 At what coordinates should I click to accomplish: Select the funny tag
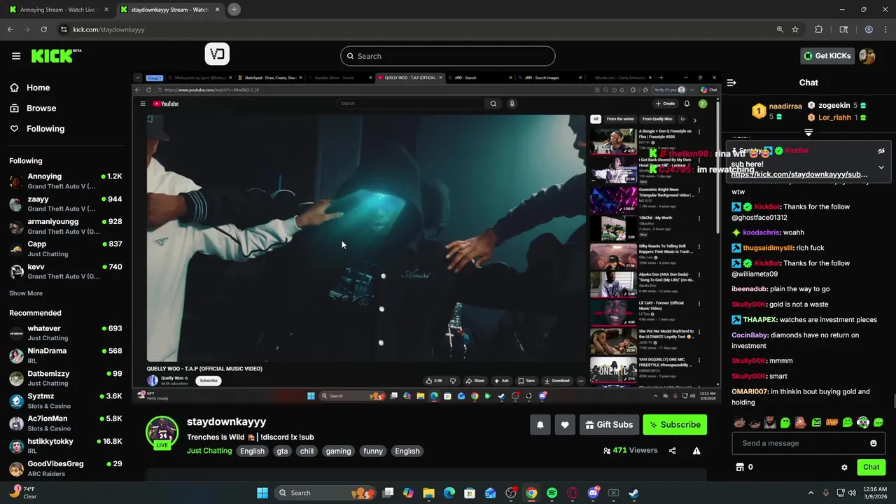(x=373, y=451)
